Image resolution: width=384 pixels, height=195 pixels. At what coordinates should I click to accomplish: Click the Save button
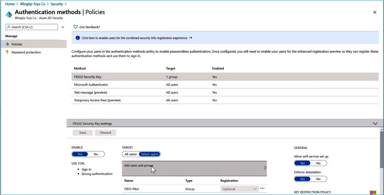coord(83,133)
